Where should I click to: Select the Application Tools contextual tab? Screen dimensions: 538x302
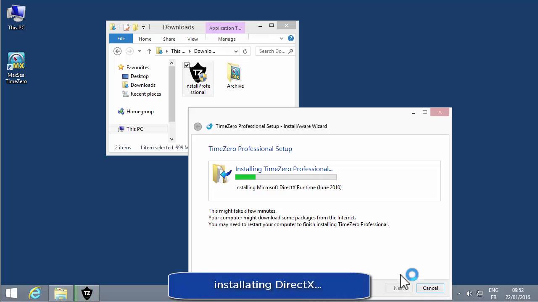click(x=225, y=28)
